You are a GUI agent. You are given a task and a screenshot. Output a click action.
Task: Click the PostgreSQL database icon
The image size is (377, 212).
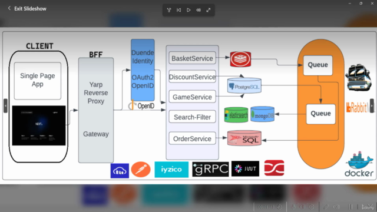pos(244,85)
